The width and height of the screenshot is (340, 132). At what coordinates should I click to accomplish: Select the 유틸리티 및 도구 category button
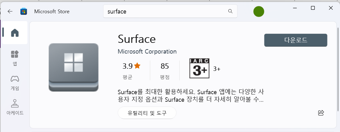(x=147, y=113)
